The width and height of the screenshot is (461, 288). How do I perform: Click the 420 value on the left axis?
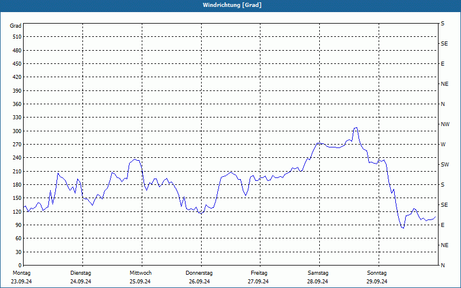click(x=17, y=77)
